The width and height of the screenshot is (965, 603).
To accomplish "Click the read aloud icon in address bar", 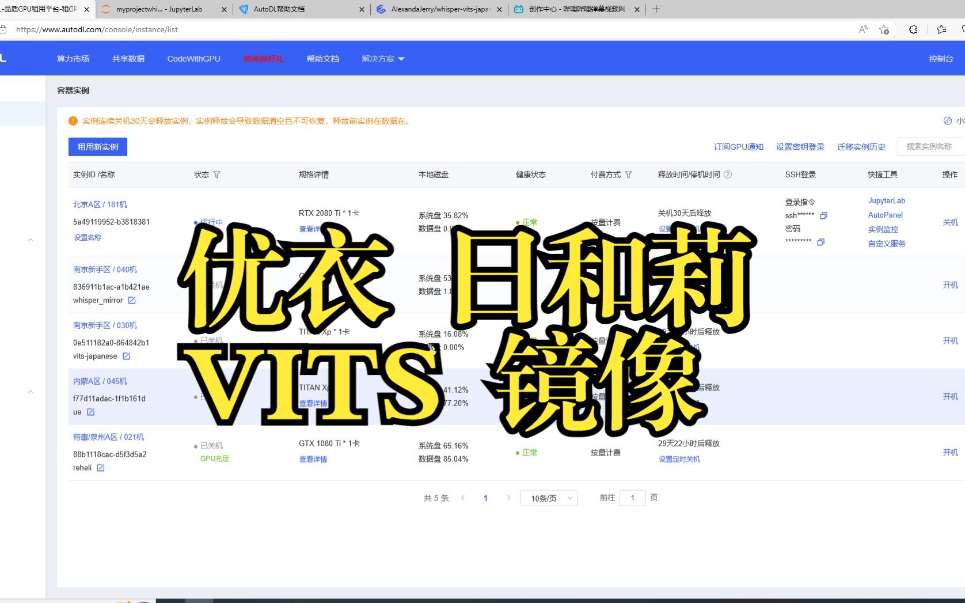I will (x=863, y=29).
